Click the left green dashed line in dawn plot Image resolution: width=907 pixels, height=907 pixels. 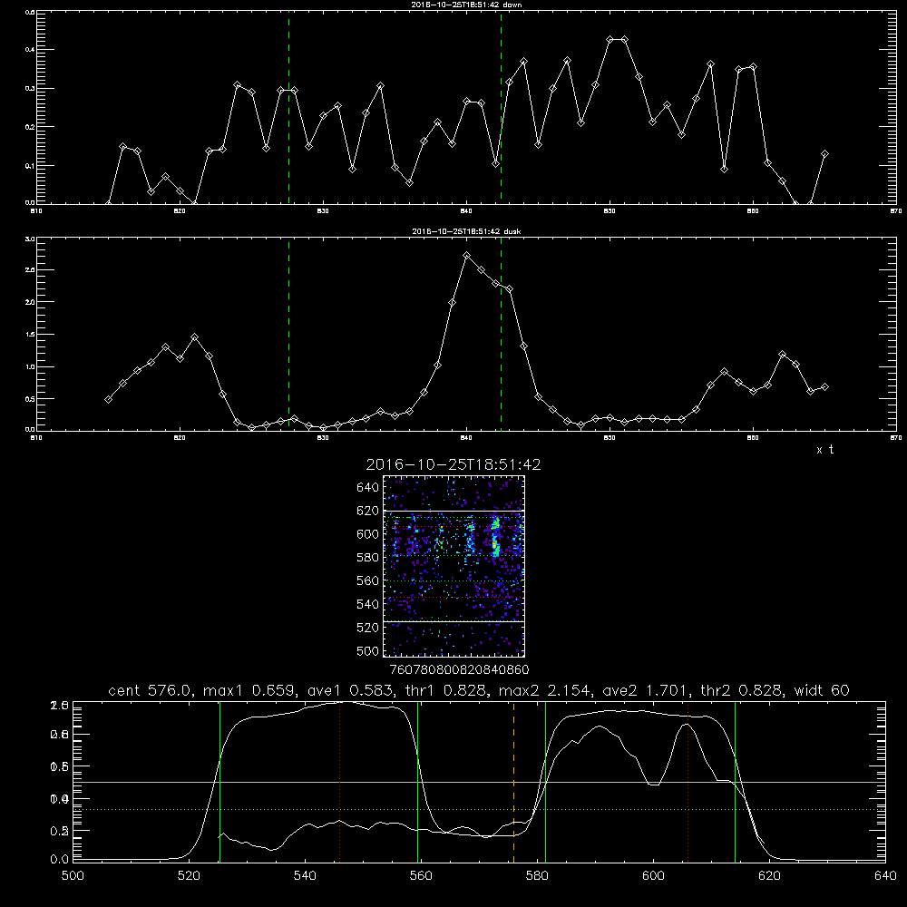coord(288,107)
